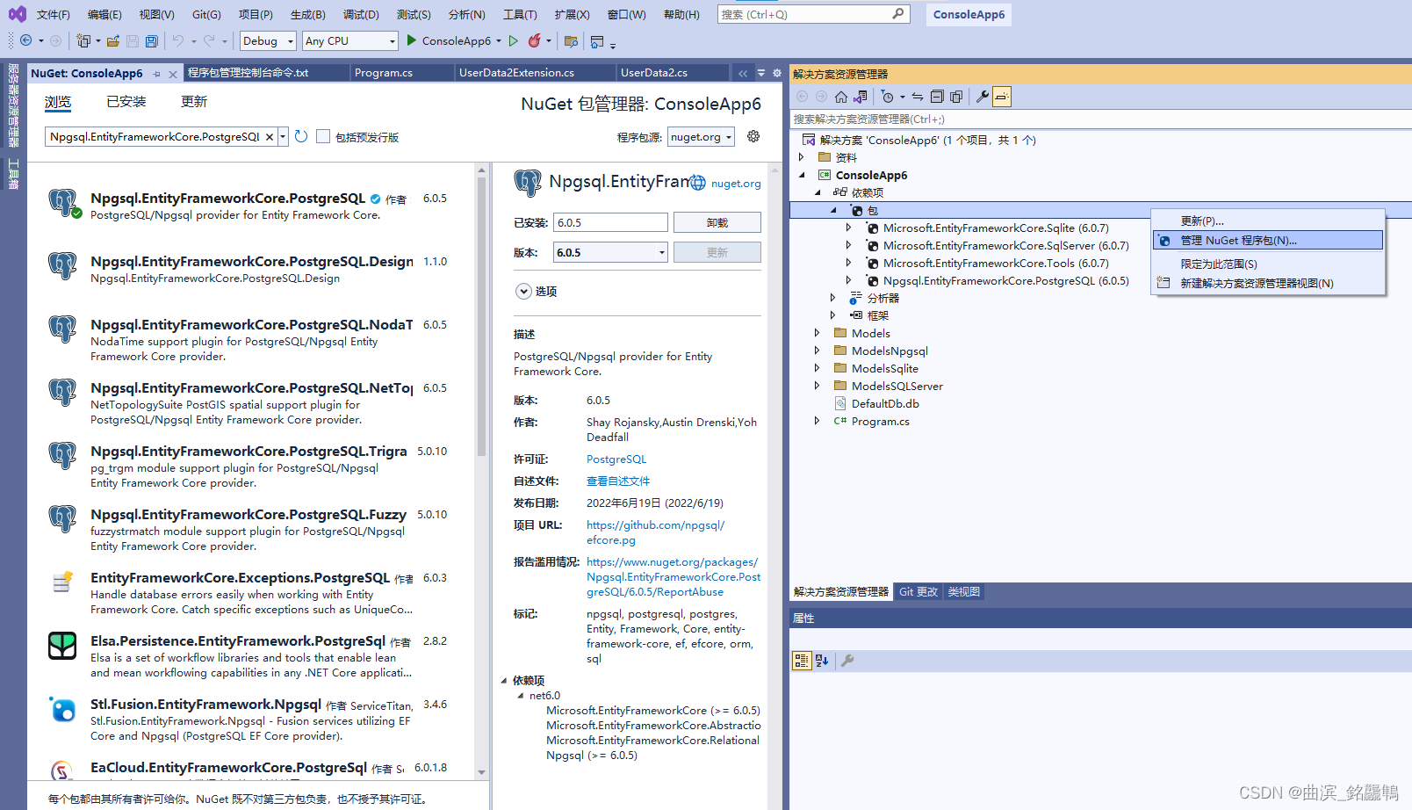Open the Any CPU platform dropdown
Screen dimensions: 1412x810
pos(350,41)
